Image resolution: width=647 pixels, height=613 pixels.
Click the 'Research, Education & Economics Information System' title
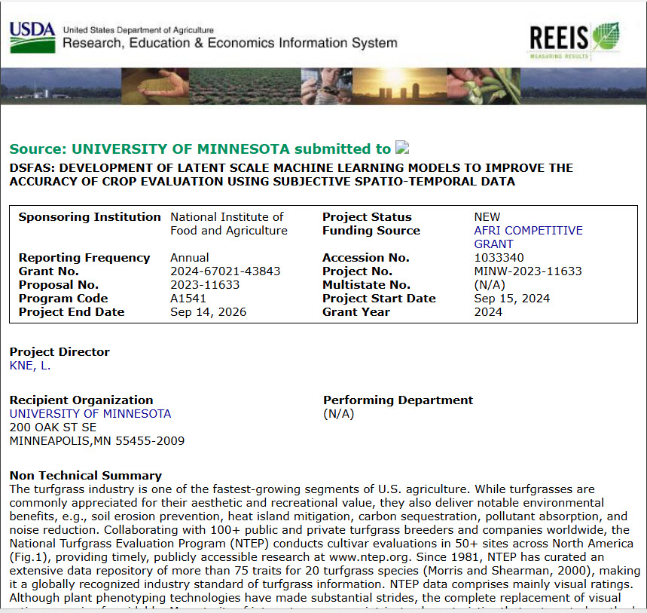(230, 43)
